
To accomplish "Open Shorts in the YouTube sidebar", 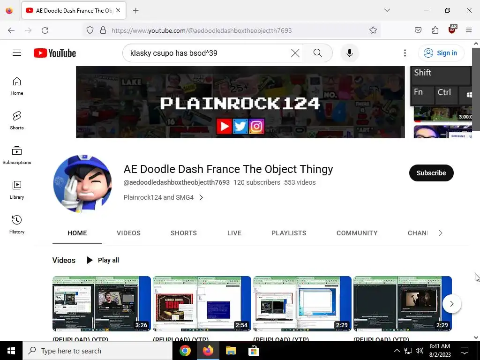I will 17,120.
